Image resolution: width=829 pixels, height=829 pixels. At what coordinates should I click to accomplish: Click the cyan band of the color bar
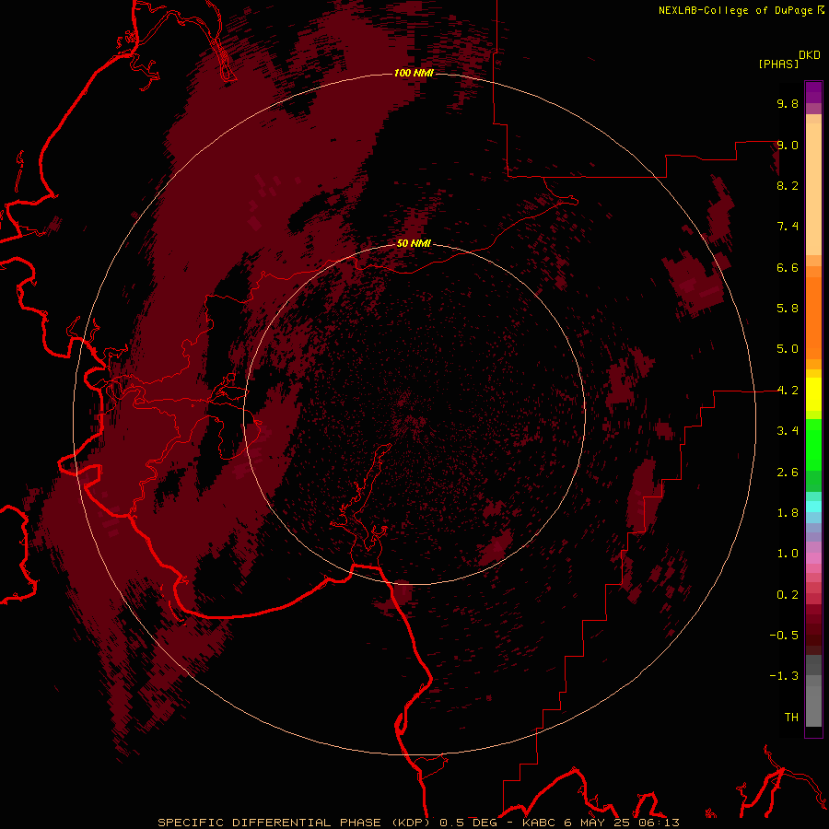click(x=813, y=506)
